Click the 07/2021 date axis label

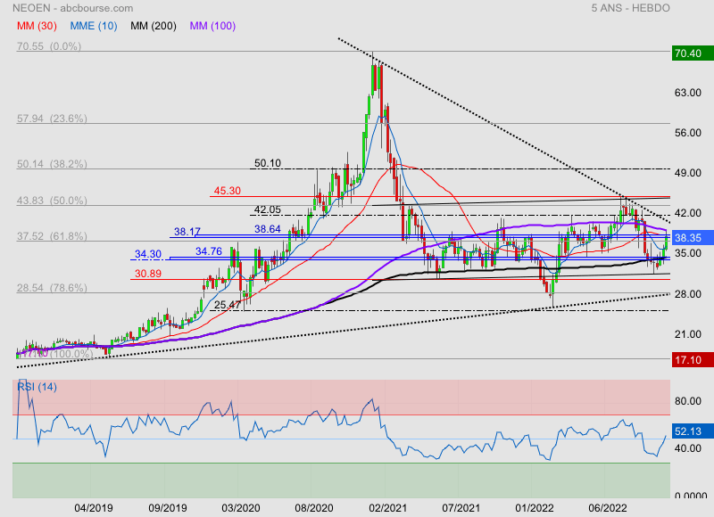coord(461,508)
